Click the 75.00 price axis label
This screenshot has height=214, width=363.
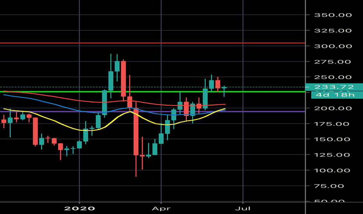[329, 186]
